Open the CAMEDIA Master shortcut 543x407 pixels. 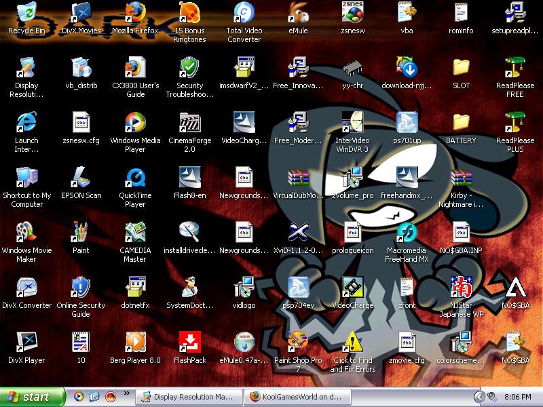135,232
